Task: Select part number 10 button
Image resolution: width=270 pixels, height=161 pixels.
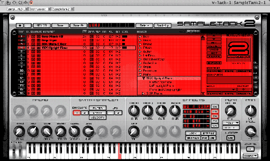Action: [x=22, y=71]
